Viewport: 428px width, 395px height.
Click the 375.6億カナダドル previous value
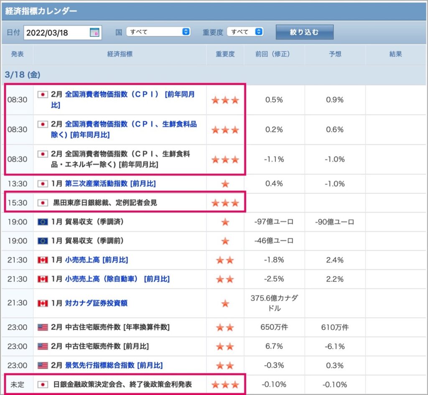tap(274, 303)
